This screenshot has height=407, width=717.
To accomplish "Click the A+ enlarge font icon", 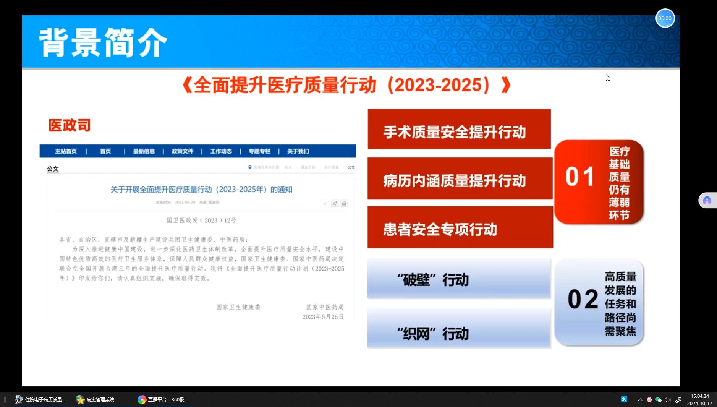I will [x=335, y=203].
